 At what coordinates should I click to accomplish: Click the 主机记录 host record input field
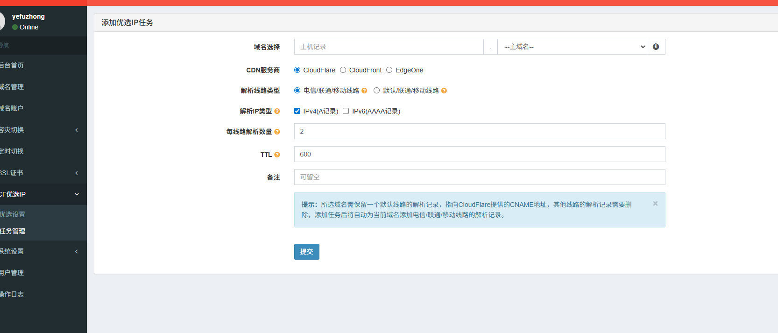click(x=388, y=47)
